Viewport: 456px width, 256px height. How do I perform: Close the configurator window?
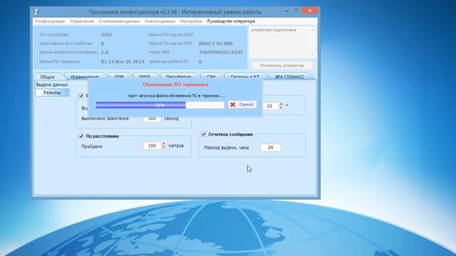(310, 11)
